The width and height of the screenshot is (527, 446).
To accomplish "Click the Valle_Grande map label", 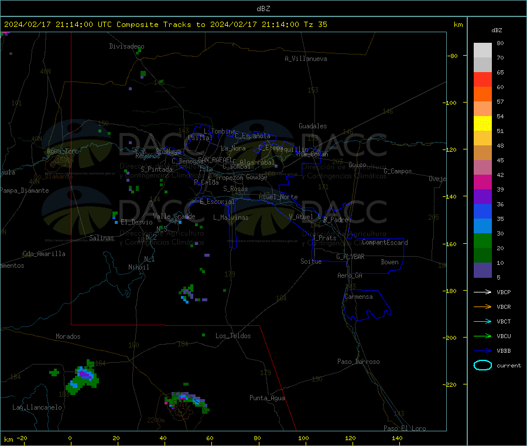I will pyautogui.click(x=174, y=216).
